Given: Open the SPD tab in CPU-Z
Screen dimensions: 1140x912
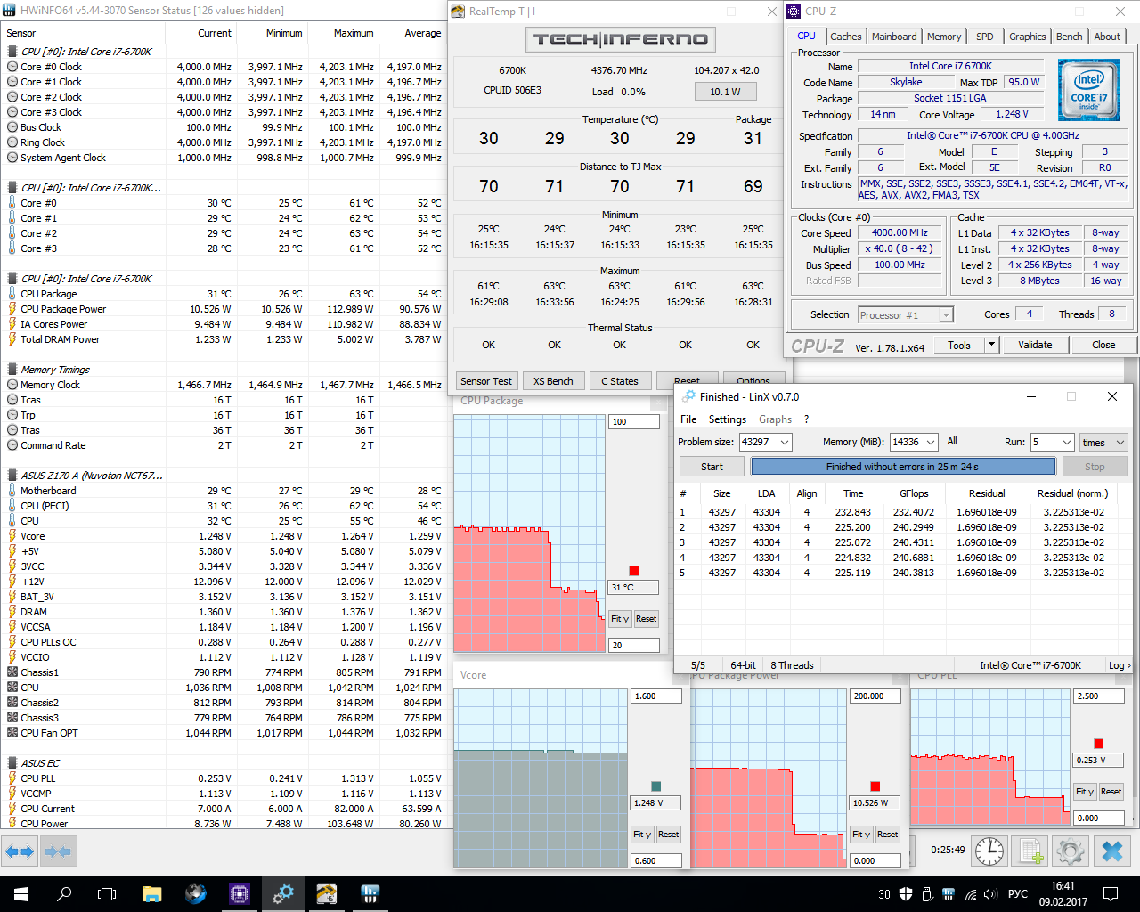Looking at the screenshot, I should click(984, 37).
